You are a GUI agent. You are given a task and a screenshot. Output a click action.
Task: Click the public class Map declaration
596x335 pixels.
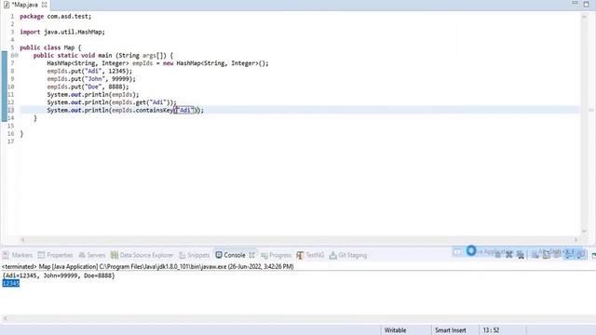point(50,47)
